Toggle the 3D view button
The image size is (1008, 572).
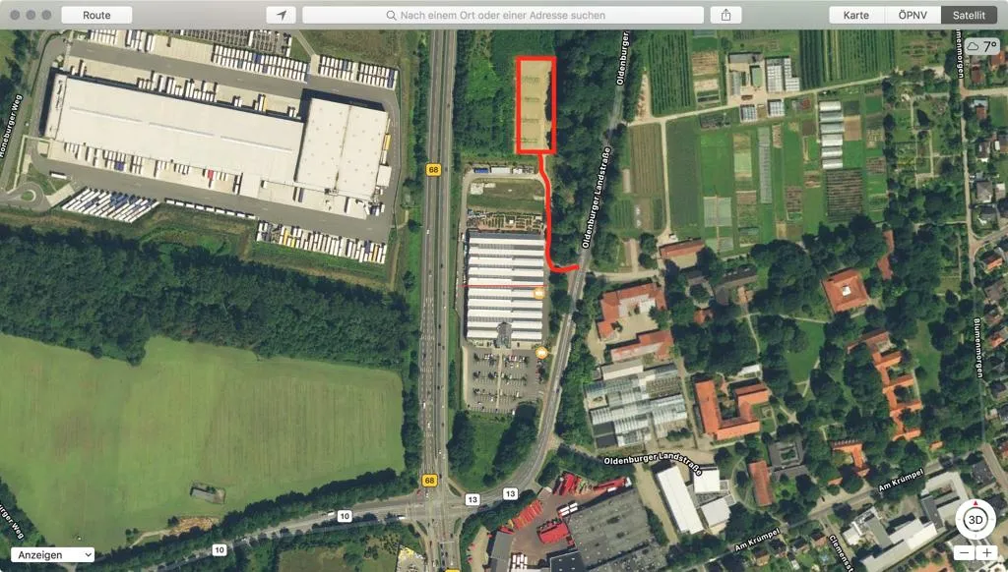(976, 519)
